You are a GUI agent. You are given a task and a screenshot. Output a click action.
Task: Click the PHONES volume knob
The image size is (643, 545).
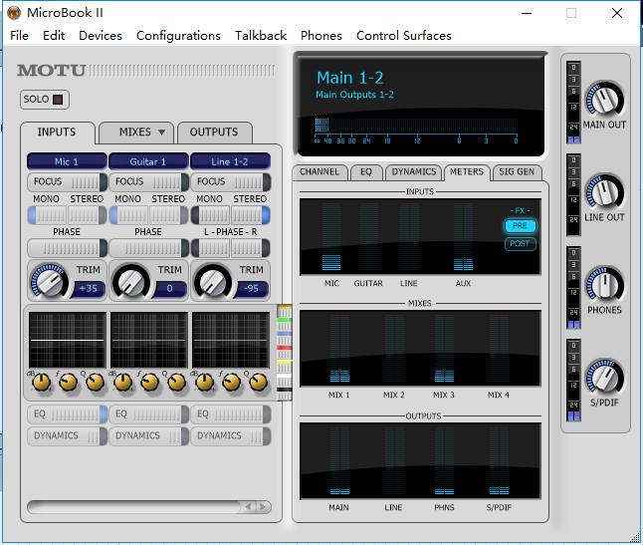click(x=604, y=284)
